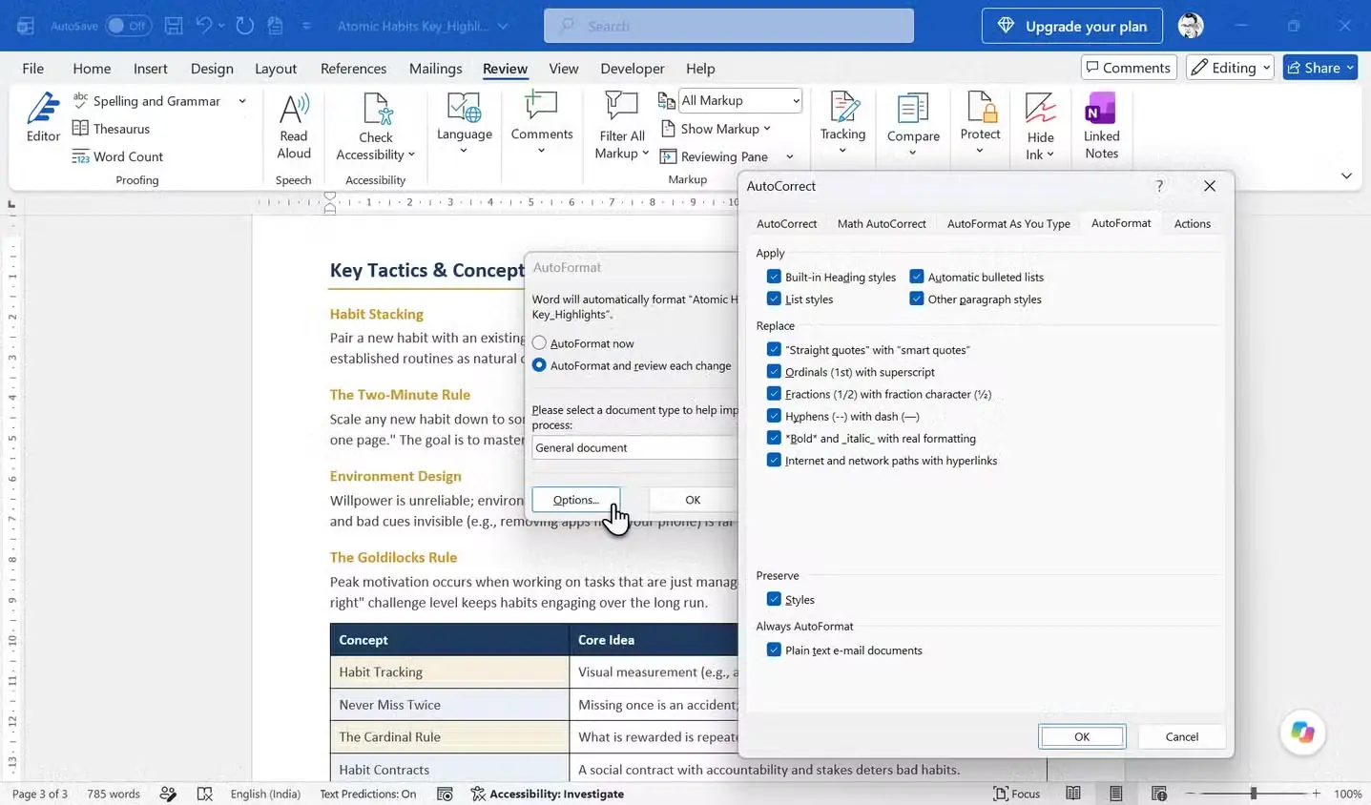The height and width of the screenshot is (805, 1371).
Task: Run Spelling and Grammar check
Action: 147,101
